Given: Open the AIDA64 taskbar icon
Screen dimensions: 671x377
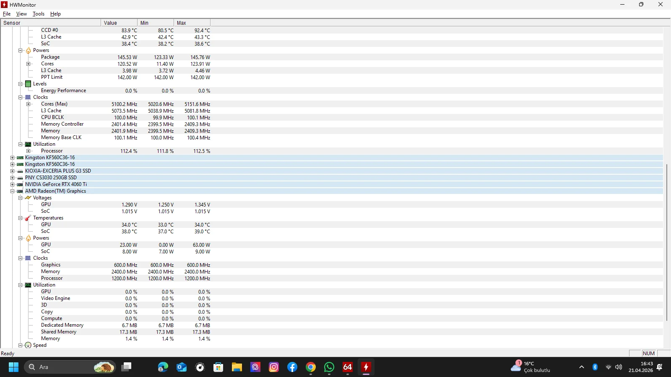Looking at the screenshot, I should (x=348, y=367).
